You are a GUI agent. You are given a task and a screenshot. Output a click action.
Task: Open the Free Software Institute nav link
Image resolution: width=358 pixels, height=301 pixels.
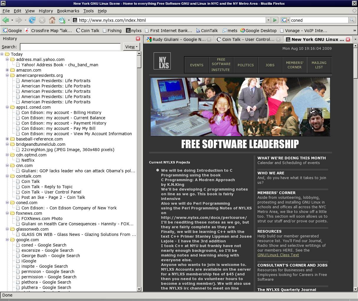[x=221, y=65]
